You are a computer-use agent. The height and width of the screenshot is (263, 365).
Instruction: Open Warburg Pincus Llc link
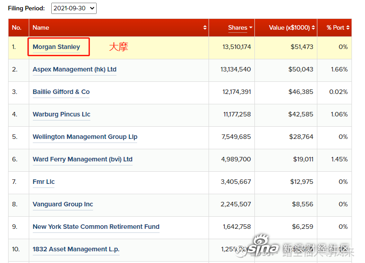pyautogui.click(x=62, y=114)
